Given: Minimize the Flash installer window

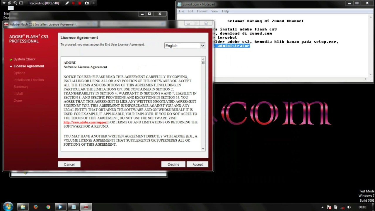Looking at the screenshot, I should (188, 23).
